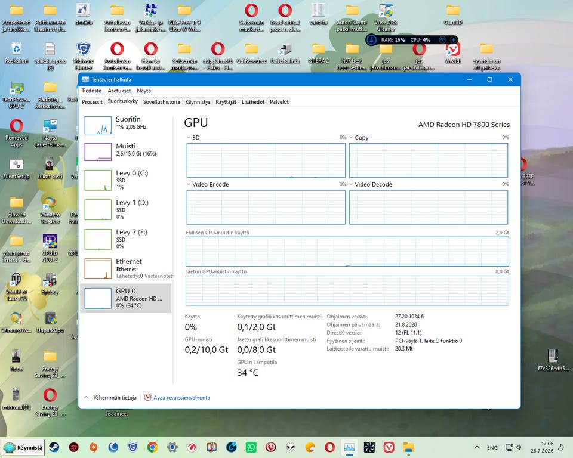The width and height of the screenshot is (573, 458).
Task: Open Steam from the taskbar
Action: tap(54, 447)
